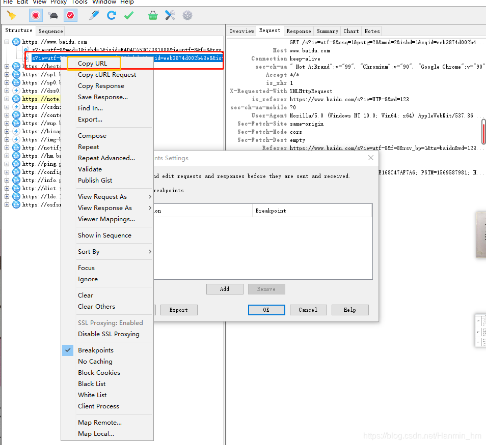Open the wrench tools icon

point(170,15)
